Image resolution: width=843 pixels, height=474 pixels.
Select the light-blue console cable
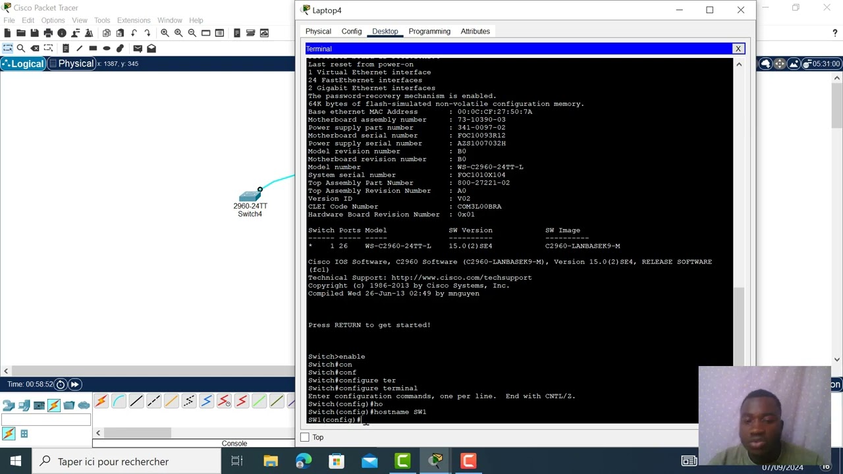[119, 401]
